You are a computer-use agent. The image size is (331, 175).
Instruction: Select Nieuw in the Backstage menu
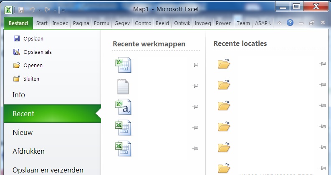point(23,132)
